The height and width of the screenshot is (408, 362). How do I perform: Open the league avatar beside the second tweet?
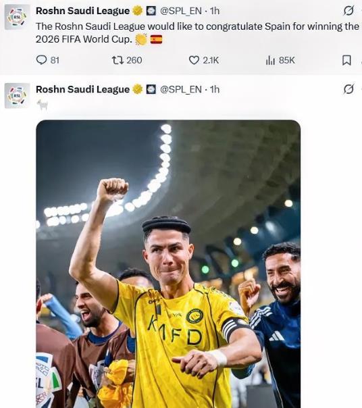(x=17, y=96)
